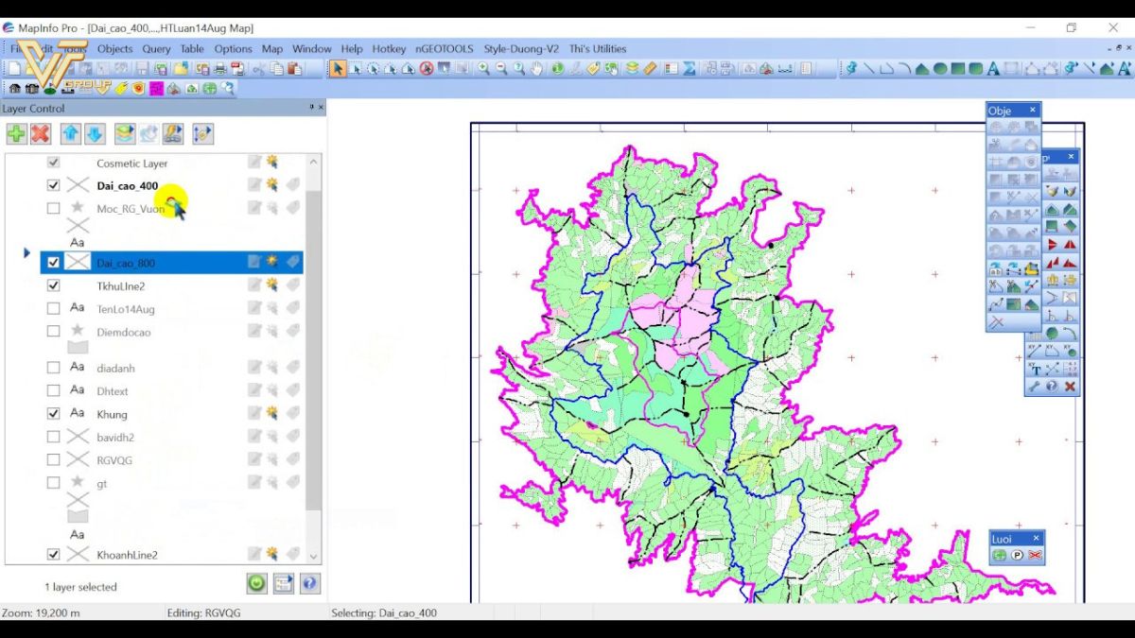Select the arrow Select tool in toolbar
Screen dimensions: 1135x638
339,68
